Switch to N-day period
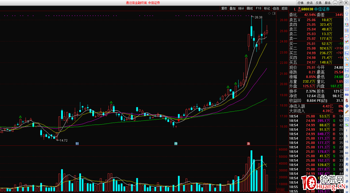Viewport: 350px width, 193px height. 347,175
